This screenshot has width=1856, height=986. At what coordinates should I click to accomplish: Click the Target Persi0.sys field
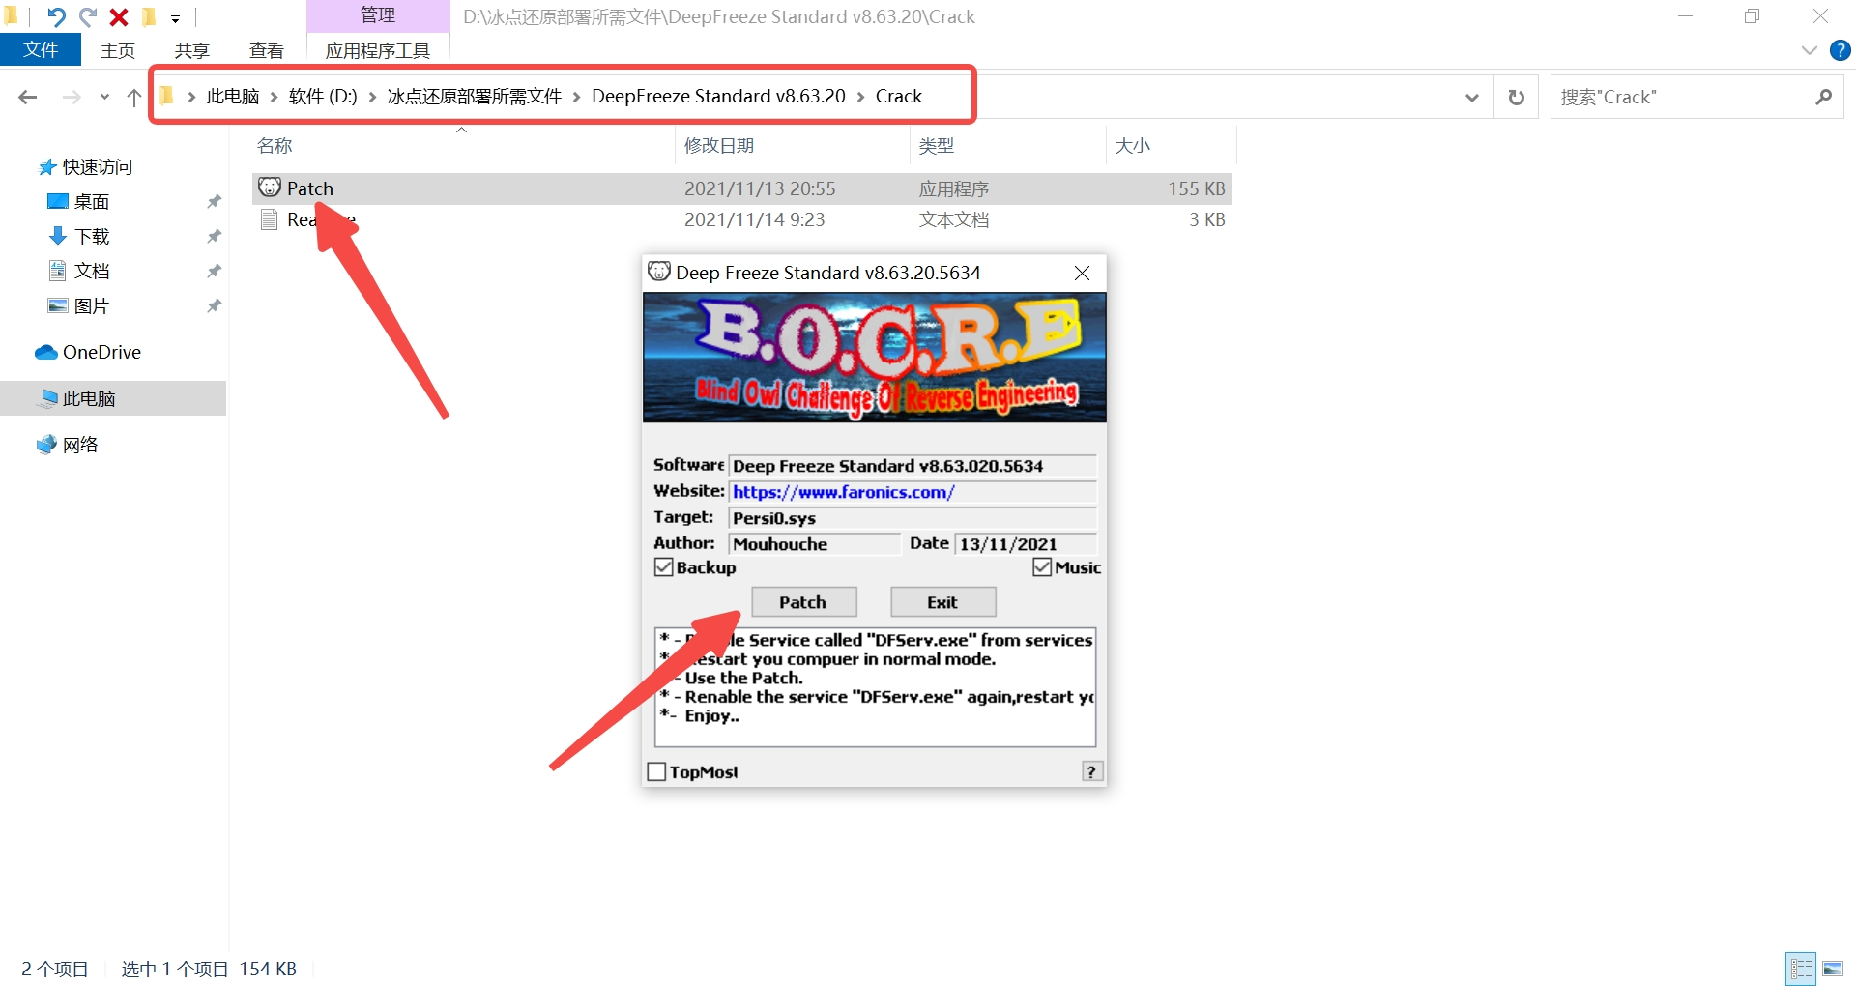[913, 518]
